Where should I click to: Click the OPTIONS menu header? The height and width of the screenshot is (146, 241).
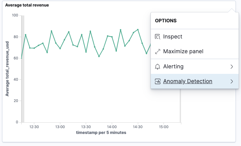tap(166, 21)
